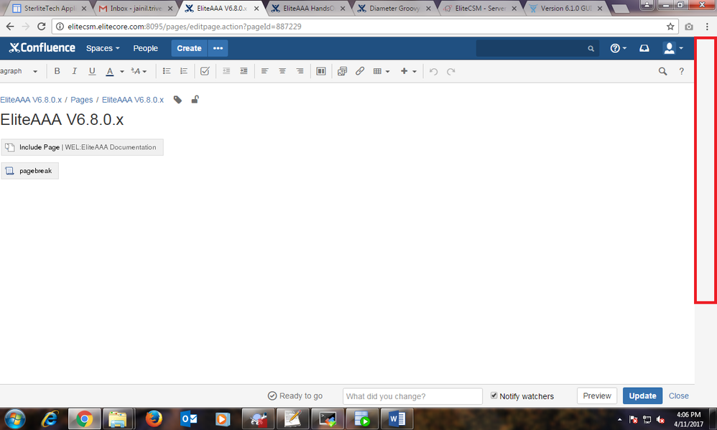Select the Include Page macro
717x430 pixels.
(x=83, y=147)
